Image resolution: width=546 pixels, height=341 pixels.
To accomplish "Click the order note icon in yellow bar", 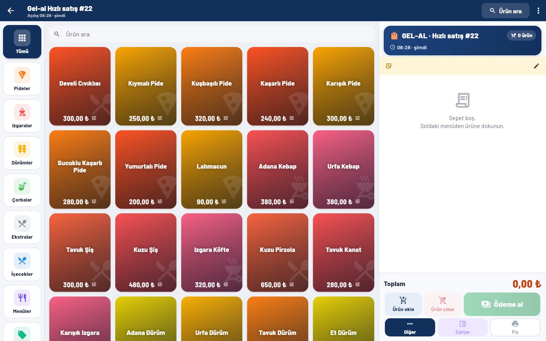I will point(389,66).
